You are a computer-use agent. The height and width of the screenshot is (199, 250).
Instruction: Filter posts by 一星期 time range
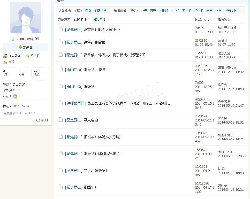(x=163, y=11)
